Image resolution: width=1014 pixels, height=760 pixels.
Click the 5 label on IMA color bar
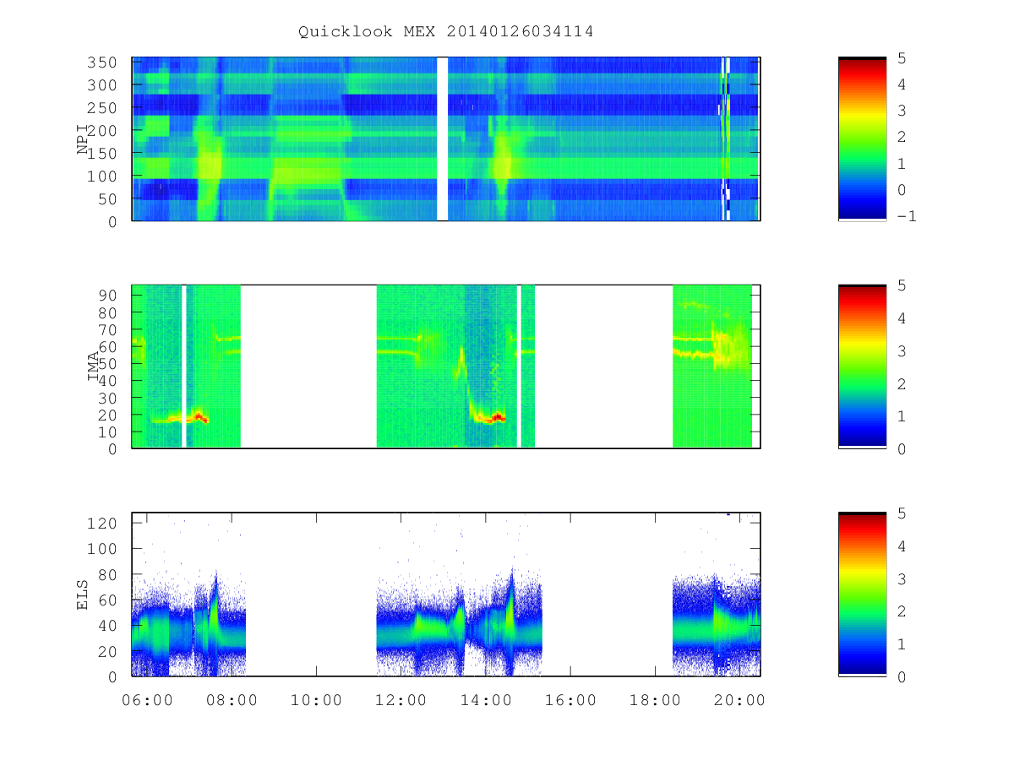click(x=902, y=286)
